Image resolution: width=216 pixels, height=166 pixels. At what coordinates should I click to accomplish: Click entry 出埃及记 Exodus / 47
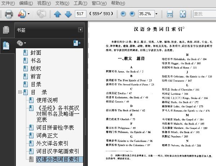[119, 93]
